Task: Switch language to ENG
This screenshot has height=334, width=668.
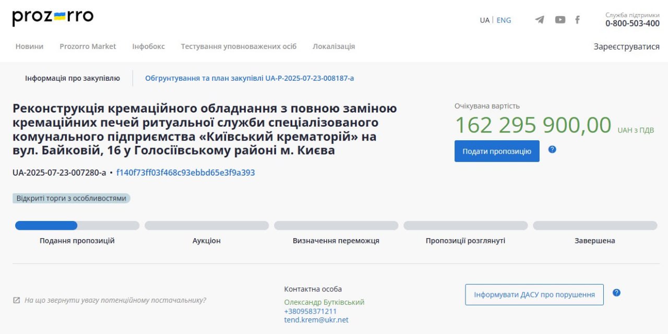Action: [x=504, y=20]
